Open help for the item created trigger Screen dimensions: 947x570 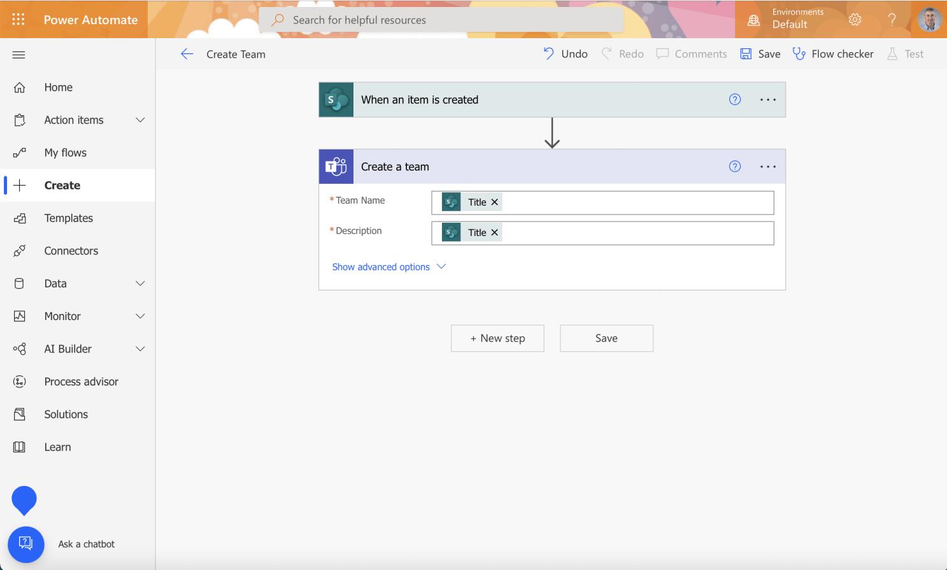point(735,100)
